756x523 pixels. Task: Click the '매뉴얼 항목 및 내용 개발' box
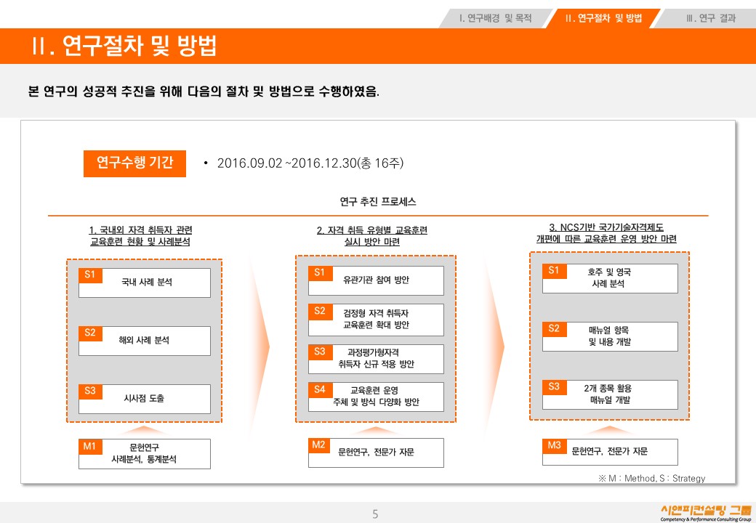(x=610, y=336)
